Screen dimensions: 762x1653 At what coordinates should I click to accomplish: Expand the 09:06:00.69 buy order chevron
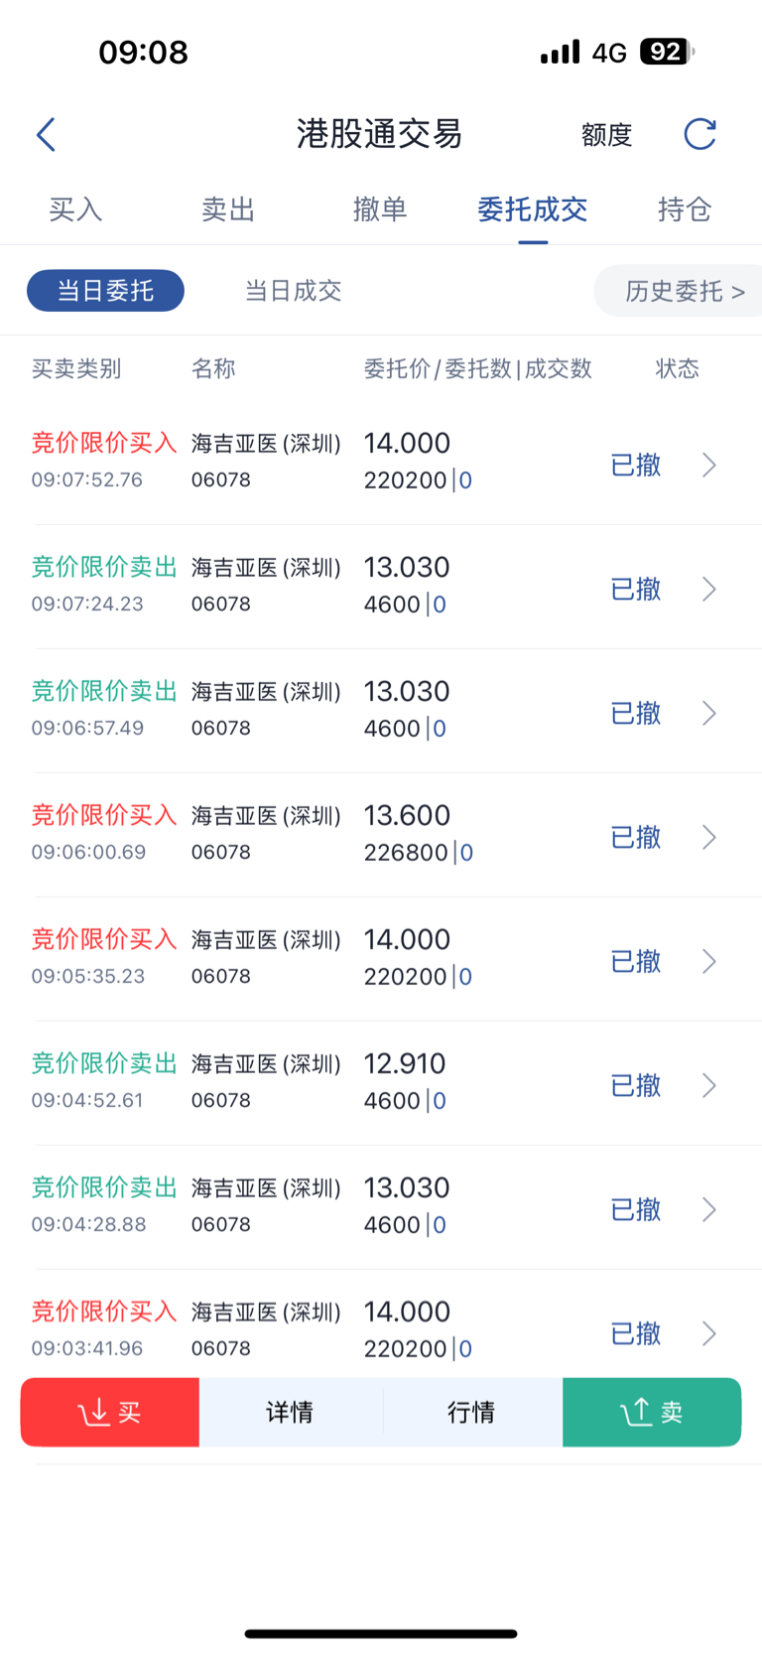pyautogui.click(x=708, y=837)
